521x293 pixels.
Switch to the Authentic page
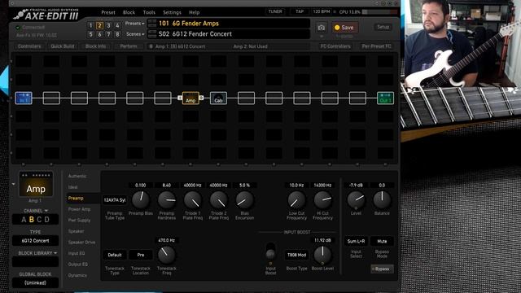[x=77, y=176]
